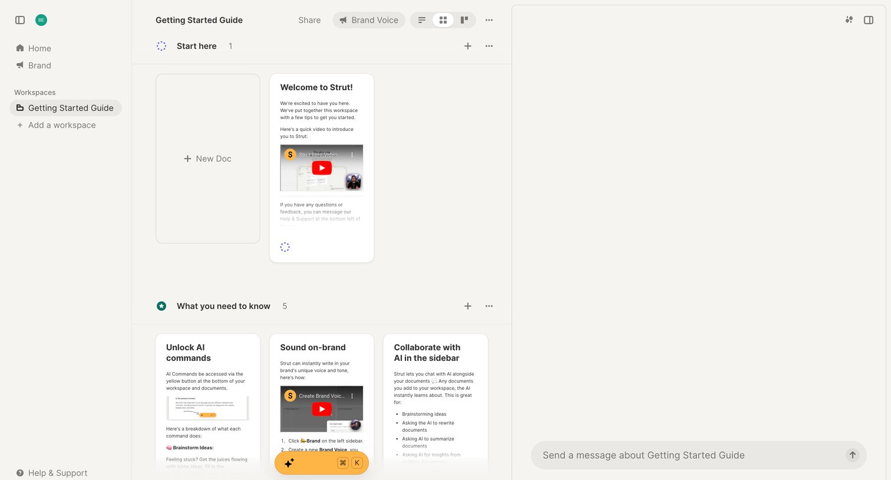The height and width of the screenshot is (480, 891).
Task: Add a doc to What you need to know
Action: pos(468,306)
